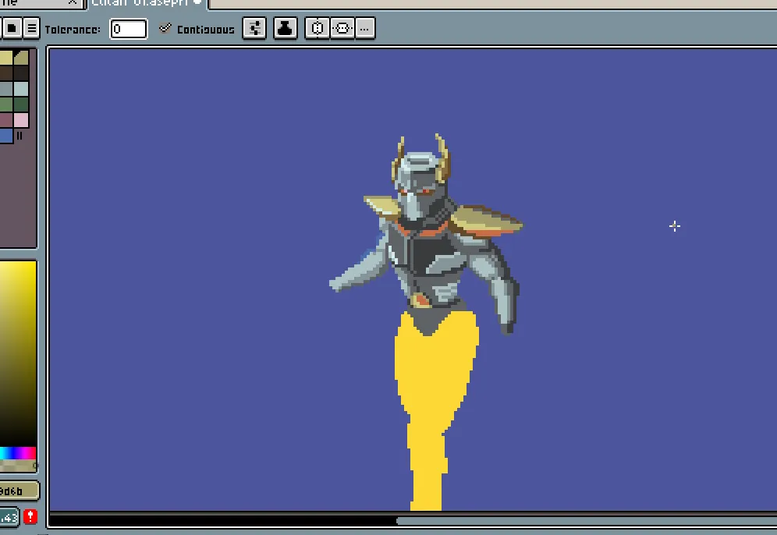The width and height of the screenshot is (777, 535).
Task: Pick the medium green palette swatch
Action: (x=6, y=105)
